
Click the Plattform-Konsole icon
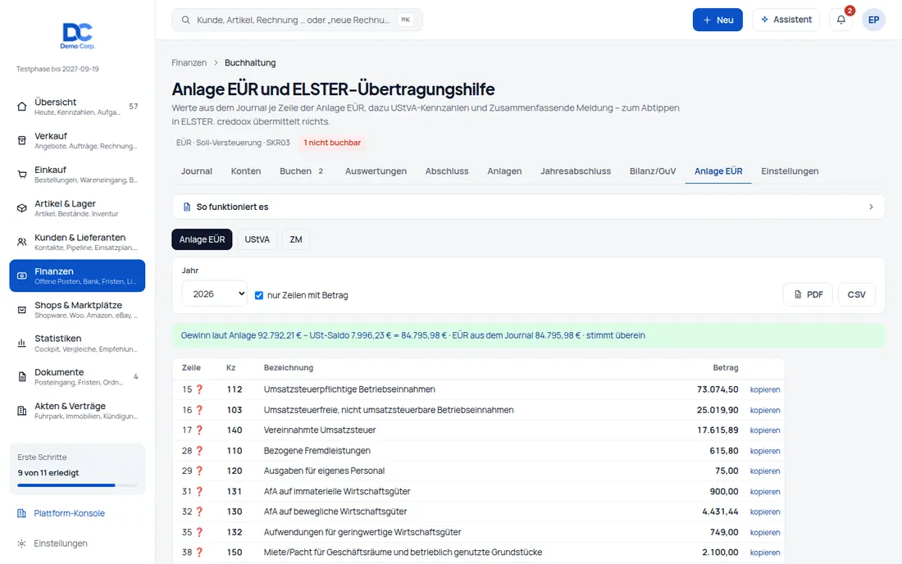21,513
